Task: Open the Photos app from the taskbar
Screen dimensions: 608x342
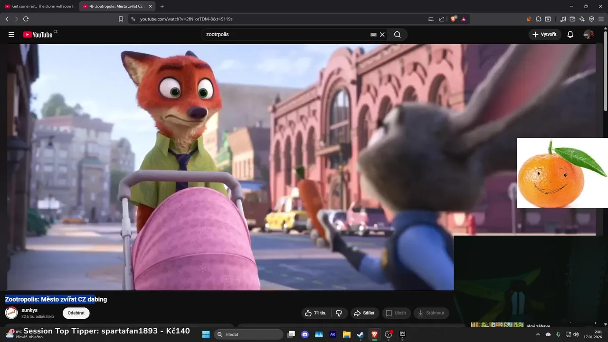Action: [x=319, y=334]
